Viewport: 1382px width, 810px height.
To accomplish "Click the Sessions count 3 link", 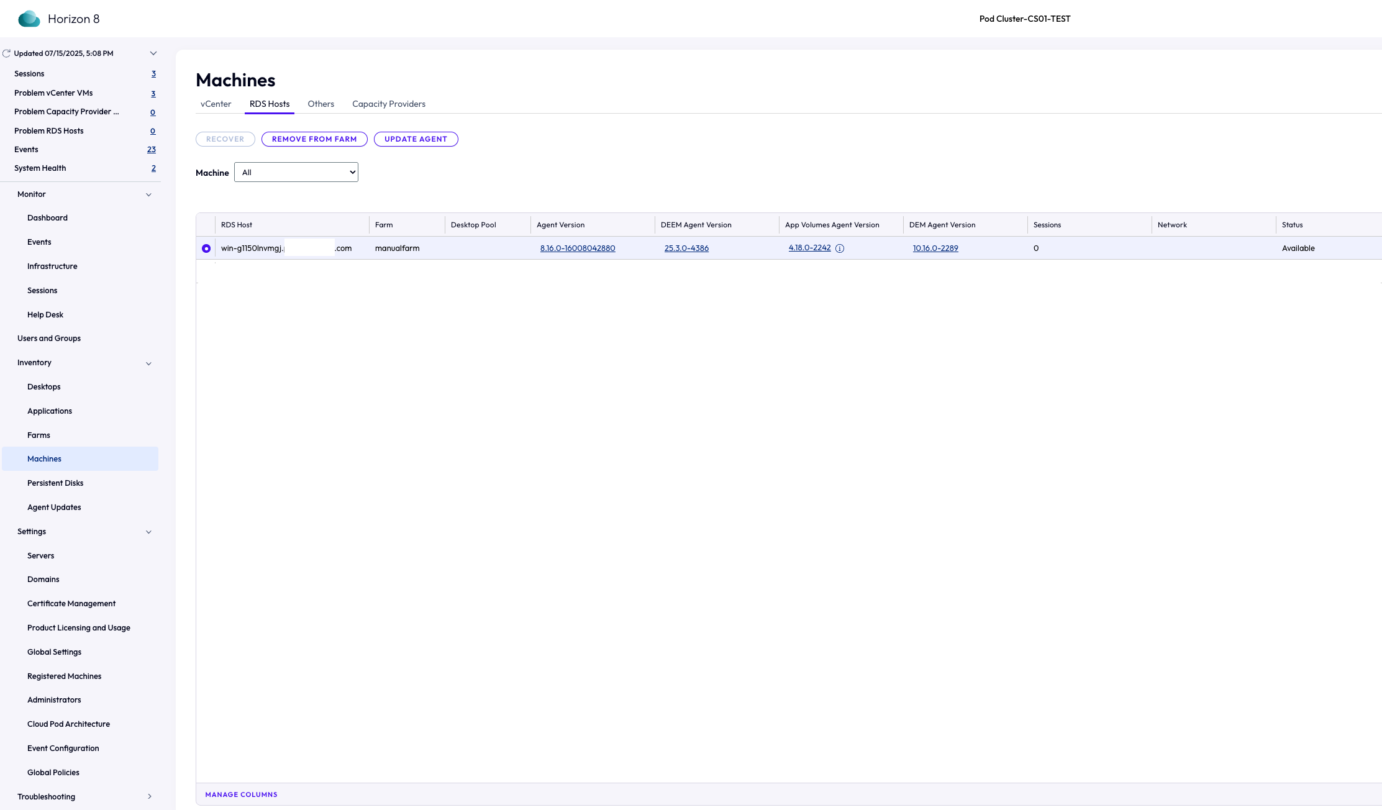I will [153, 74].
